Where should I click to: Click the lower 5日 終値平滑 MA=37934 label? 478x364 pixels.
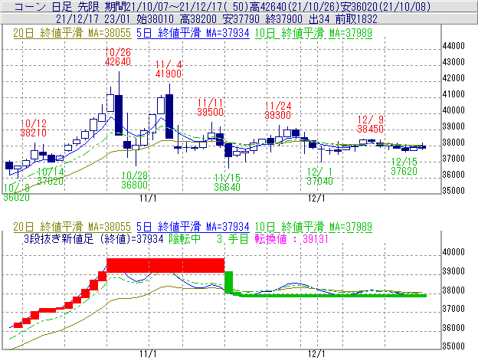pyautogui.click(x=193, y=227)
